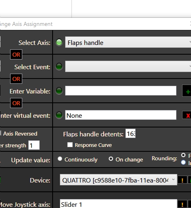
Task: Click the green indicator next to virtual event
Action: tap(59, 115)
